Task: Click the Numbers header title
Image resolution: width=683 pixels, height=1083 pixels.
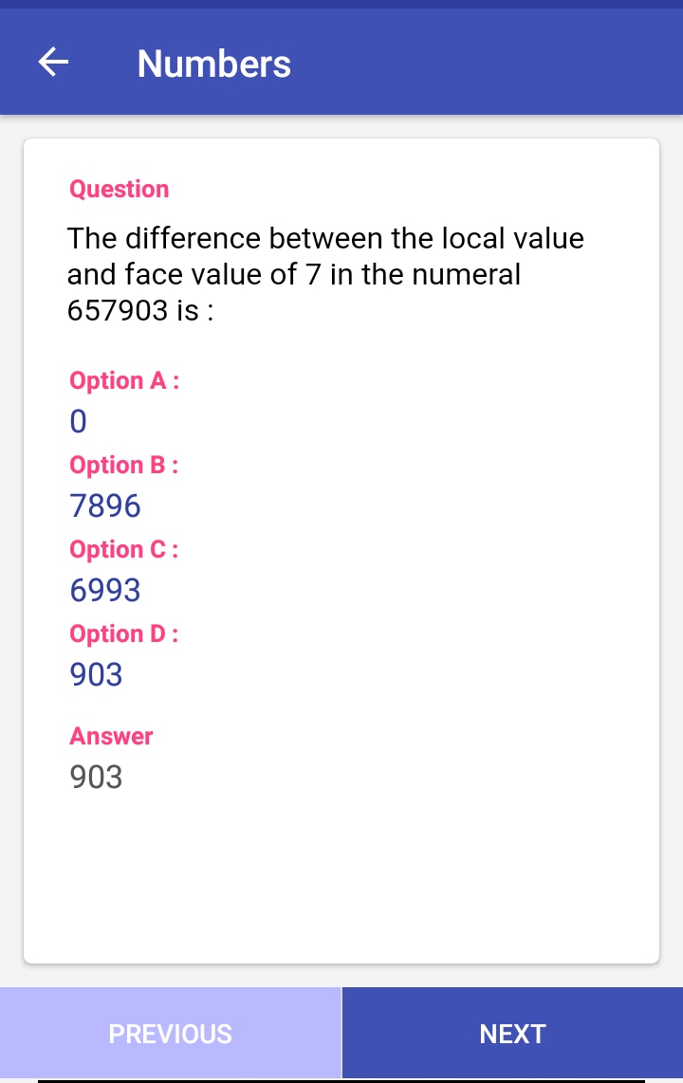Action: (x=213, y=64)
